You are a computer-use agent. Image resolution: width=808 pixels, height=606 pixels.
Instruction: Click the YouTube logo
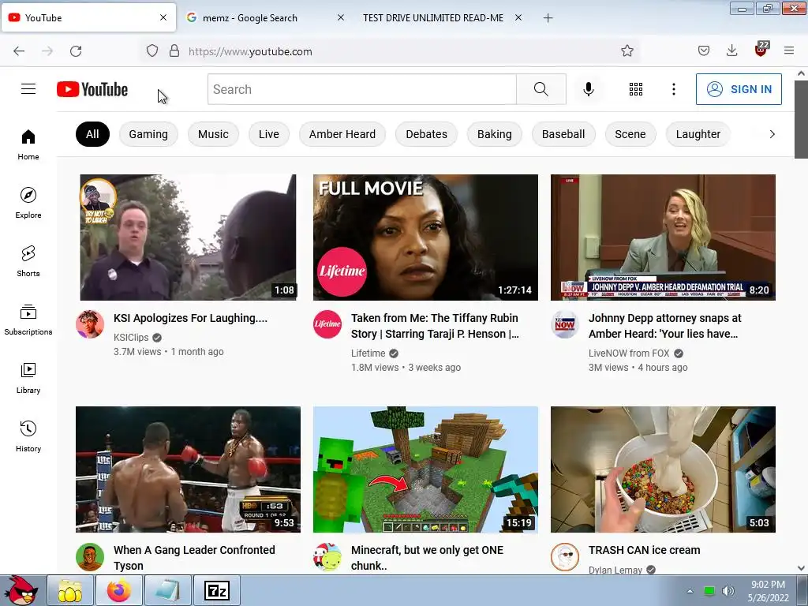(x=92, y=89)
